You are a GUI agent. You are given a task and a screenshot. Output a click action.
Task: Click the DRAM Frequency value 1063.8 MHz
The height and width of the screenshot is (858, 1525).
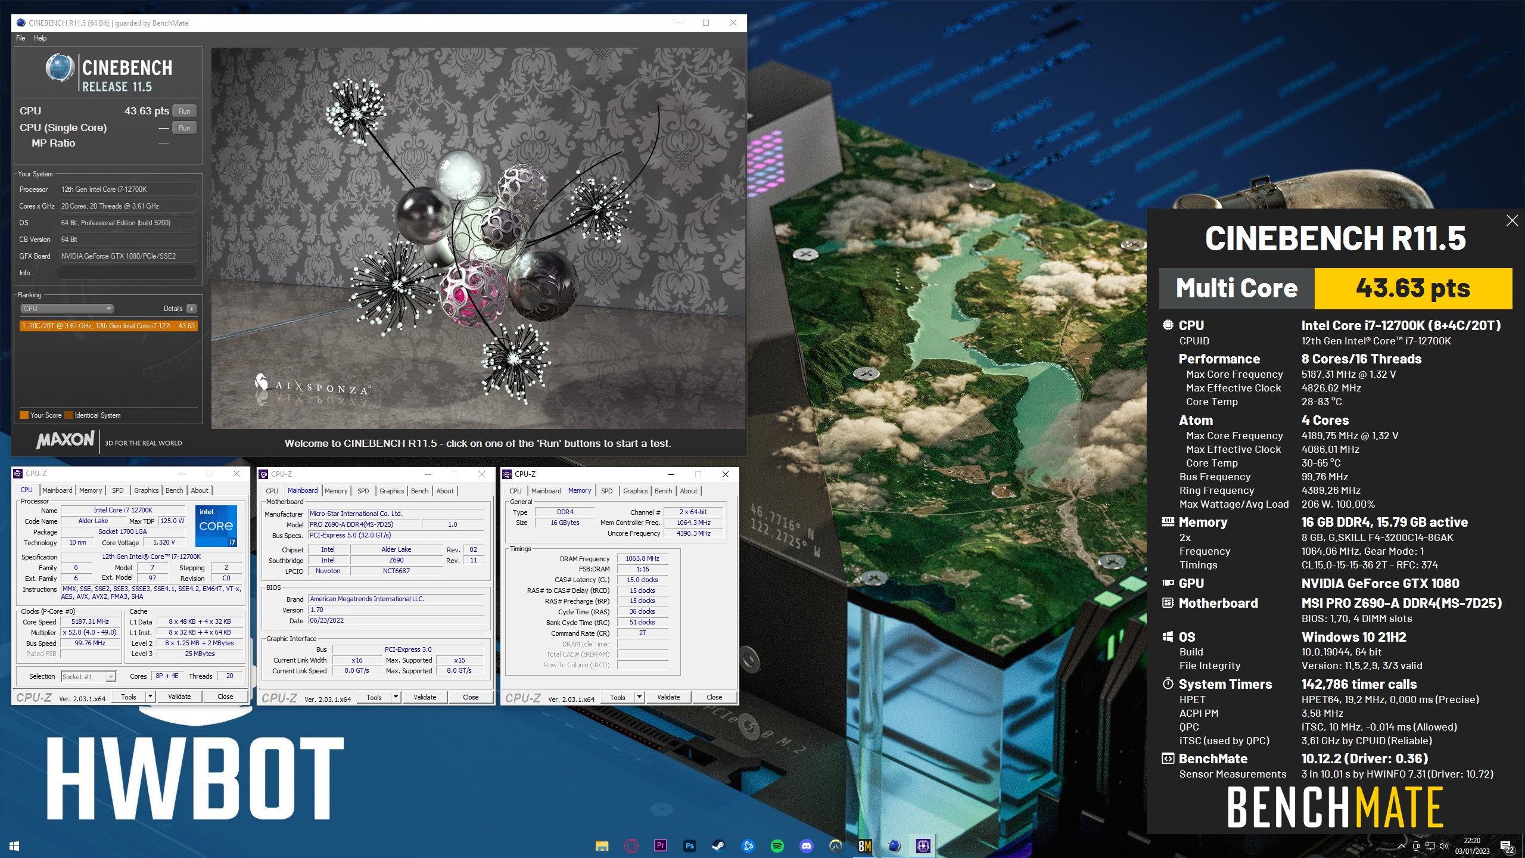[x=642, y=559]
